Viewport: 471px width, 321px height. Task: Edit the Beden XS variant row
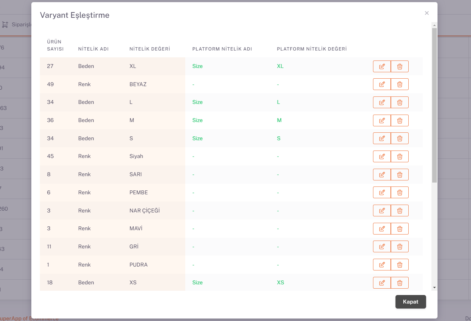pyautogui.click(x=382, y=283)
